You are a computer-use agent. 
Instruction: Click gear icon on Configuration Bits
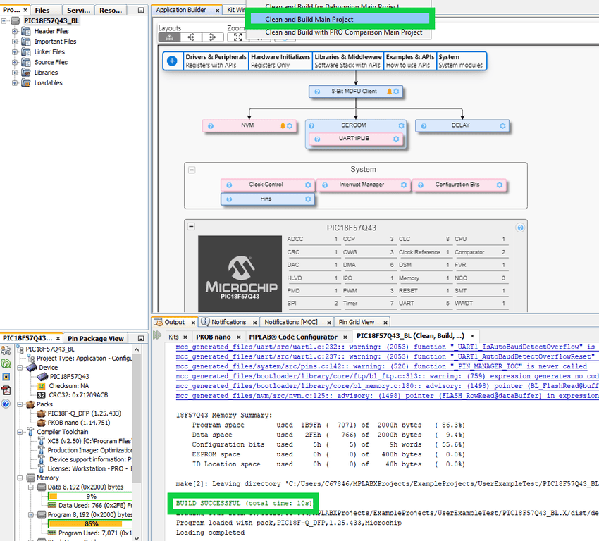(x=499, y=185)
